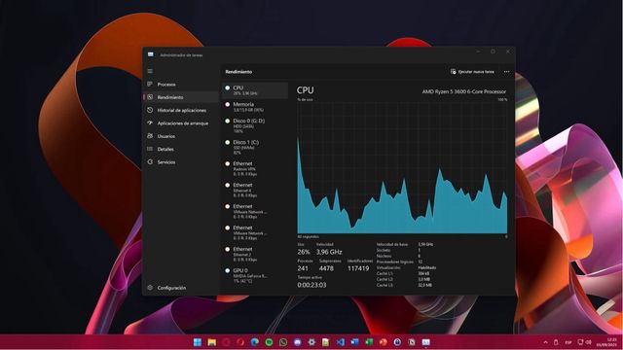
Task: Open Historial de aplicaciones
Action: pyautogui.click(x=182, y=110)
